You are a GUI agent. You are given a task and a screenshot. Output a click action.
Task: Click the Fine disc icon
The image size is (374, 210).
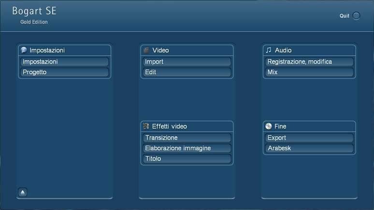click(x=269, y=126)
